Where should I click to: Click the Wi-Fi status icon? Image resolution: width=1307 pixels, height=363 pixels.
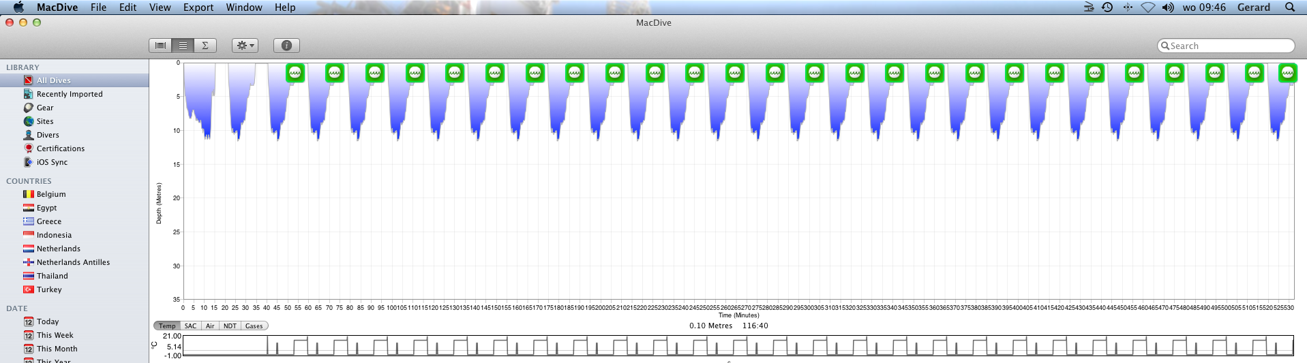(x=1148, y=7)
